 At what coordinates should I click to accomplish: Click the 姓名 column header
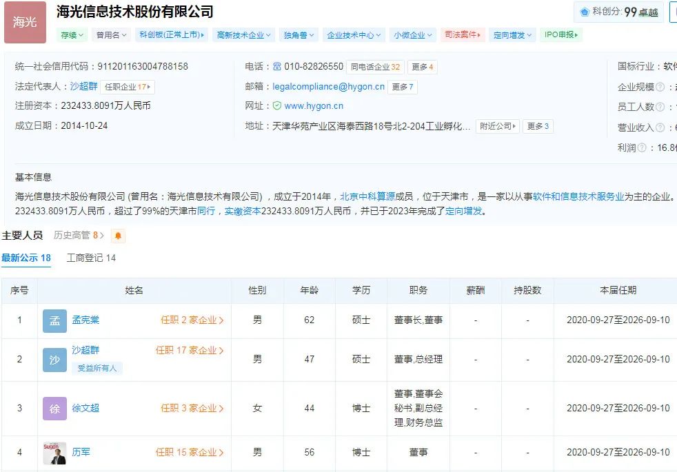[134, 291]
